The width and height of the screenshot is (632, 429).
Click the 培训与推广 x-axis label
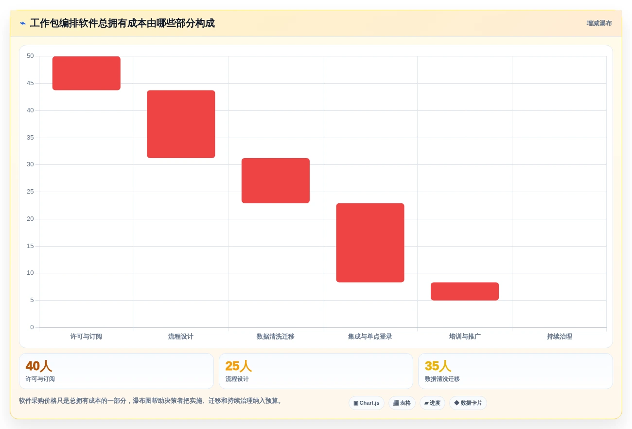tap(465, 337)
